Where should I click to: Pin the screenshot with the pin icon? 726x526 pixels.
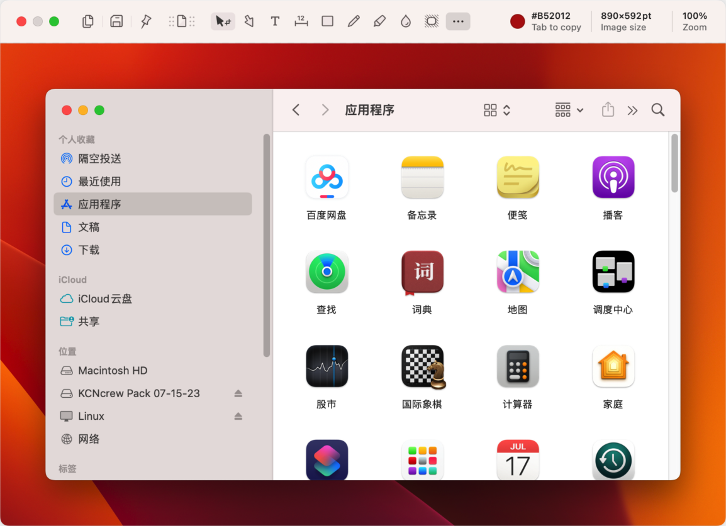pyautogui.click(x=146, y=21)
